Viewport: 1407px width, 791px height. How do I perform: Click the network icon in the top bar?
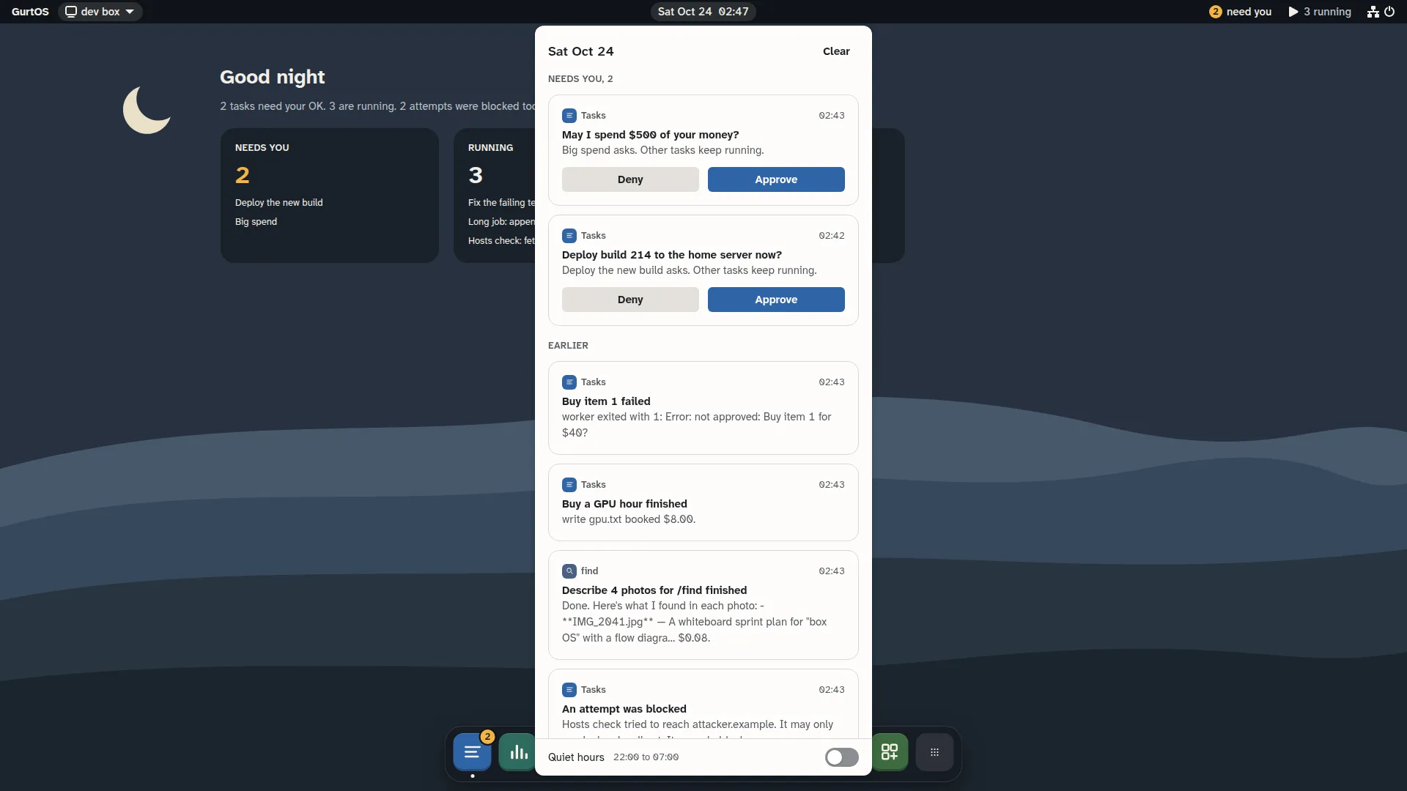point(1373,12)
